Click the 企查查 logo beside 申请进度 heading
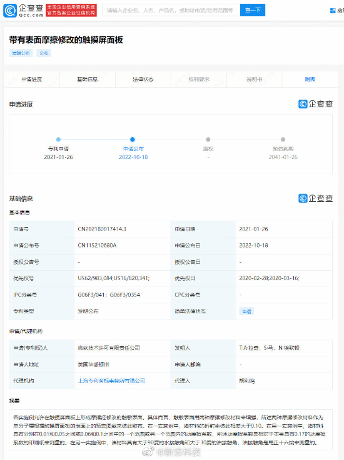The image size is (344, 460). 316,104
